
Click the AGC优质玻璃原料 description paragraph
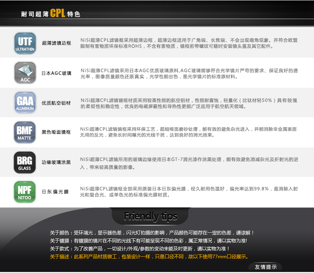(x=189, y=74)
